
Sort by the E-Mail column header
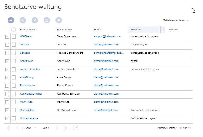98,30
